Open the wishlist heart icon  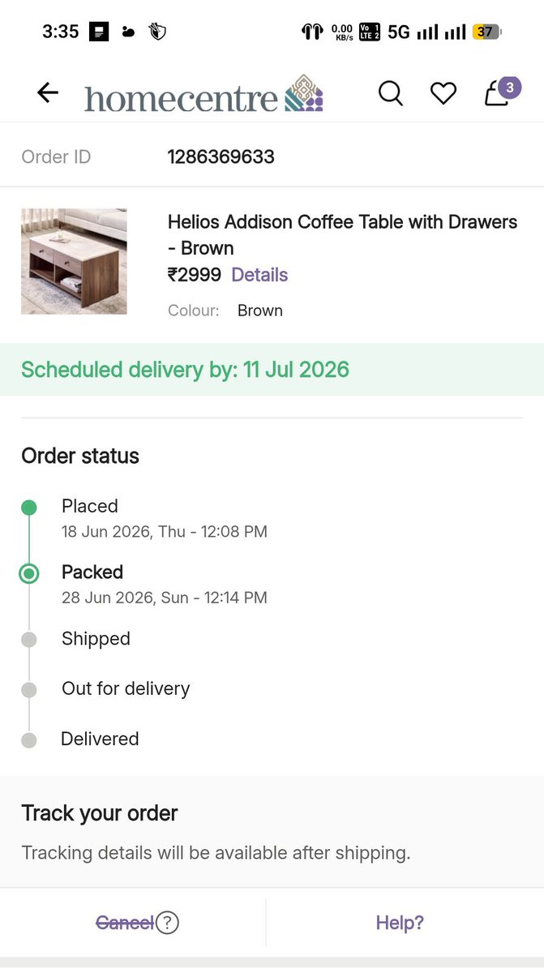[443, 94]
